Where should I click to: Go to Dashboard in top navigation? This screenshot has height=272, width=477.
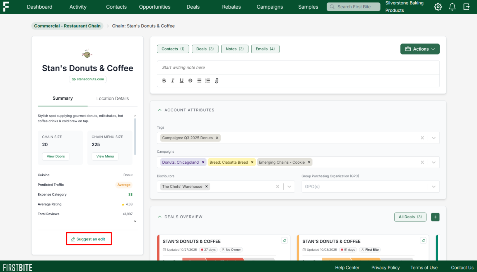point(40,7)
